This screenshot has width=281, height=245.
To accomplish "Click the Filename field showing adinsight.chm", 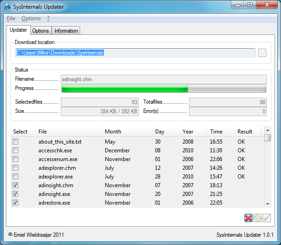I will coord(164,79).
